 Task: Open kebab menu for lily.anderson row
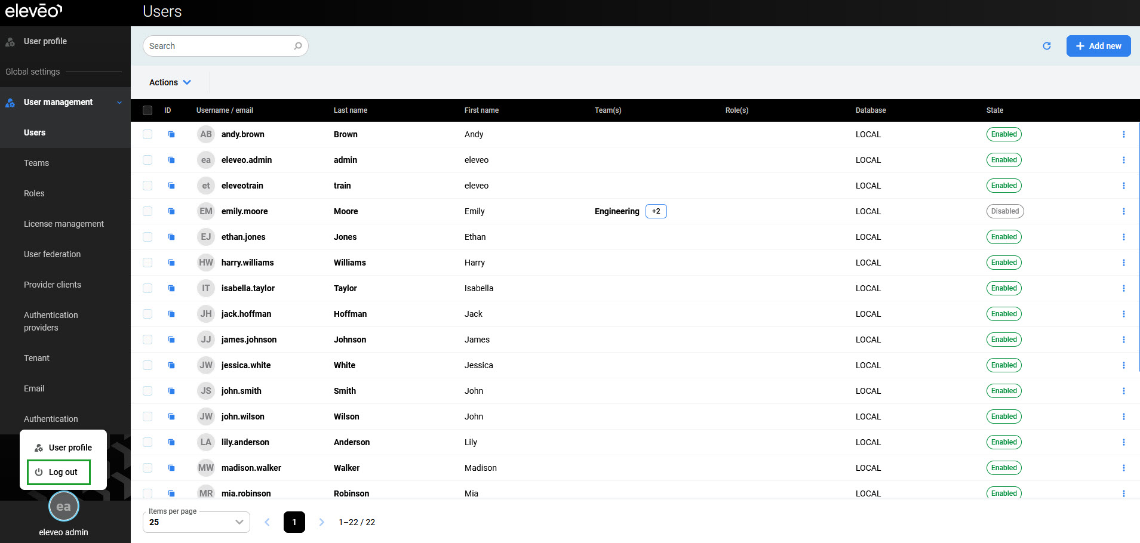point(1123,442)
